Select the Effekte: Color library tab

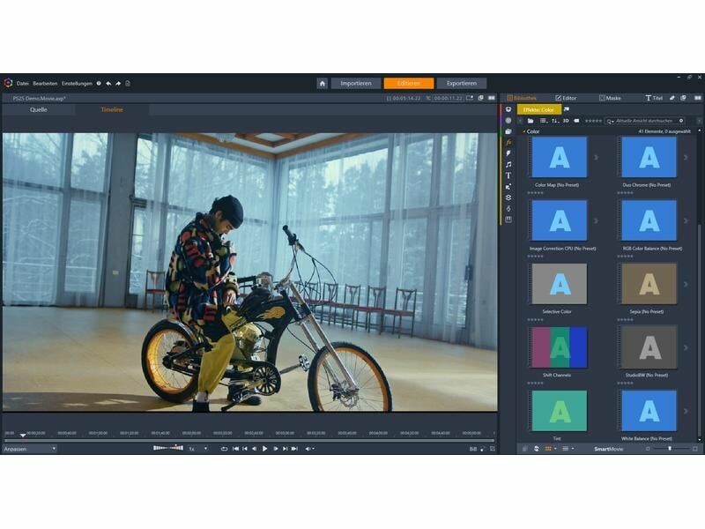pos(538,109)
